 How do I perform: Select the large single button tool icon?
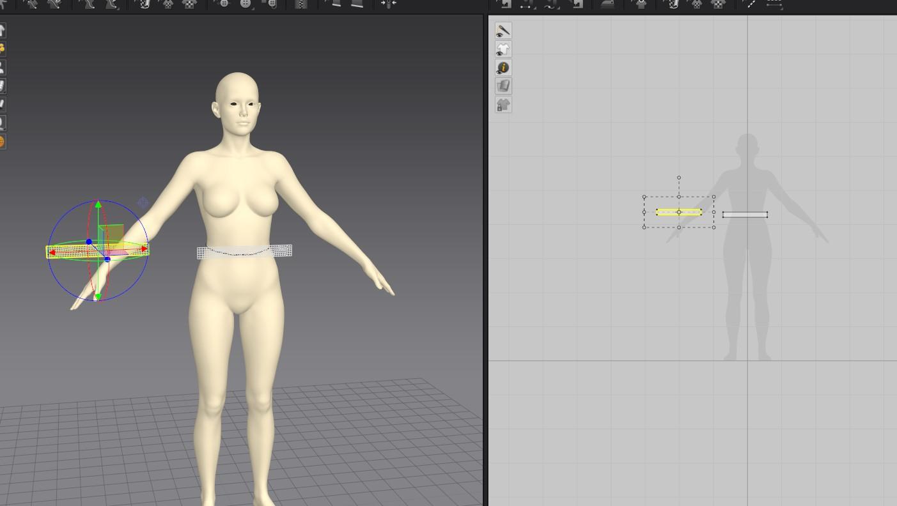coord(246,4)
